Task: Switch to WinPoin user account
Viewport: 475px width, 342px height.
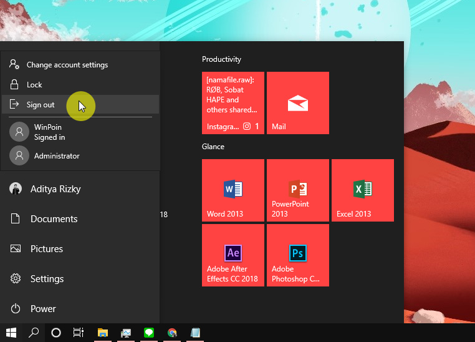Action: pos(80,132)
